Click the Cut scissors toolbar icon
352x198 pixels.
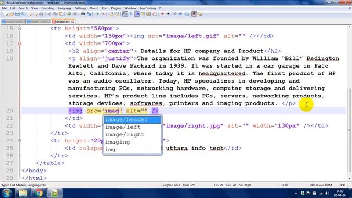coord(50,14)
